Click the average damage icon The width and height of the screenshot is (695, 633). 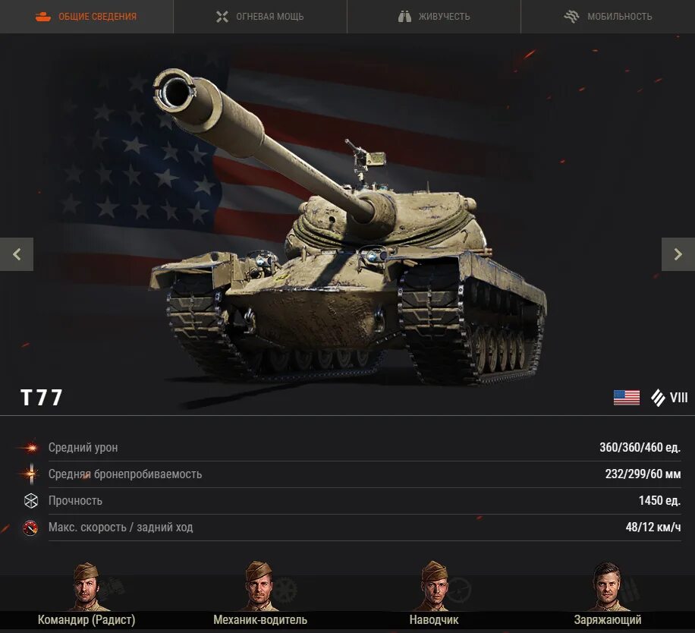30,448
